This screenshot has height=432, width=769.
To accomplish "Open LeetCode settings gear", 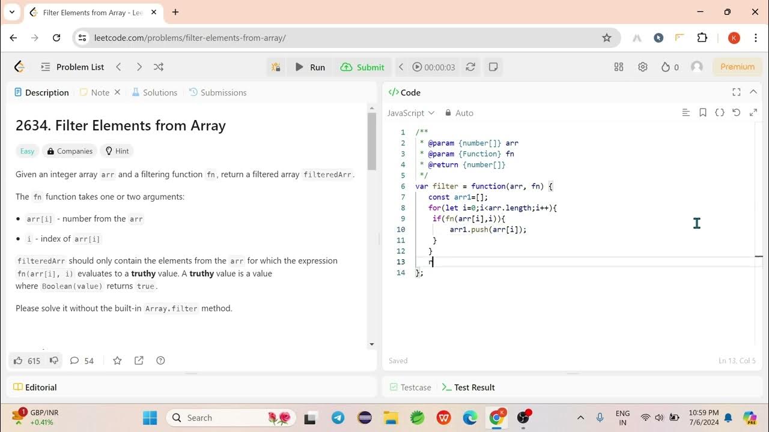I will [x=643, y=67].
